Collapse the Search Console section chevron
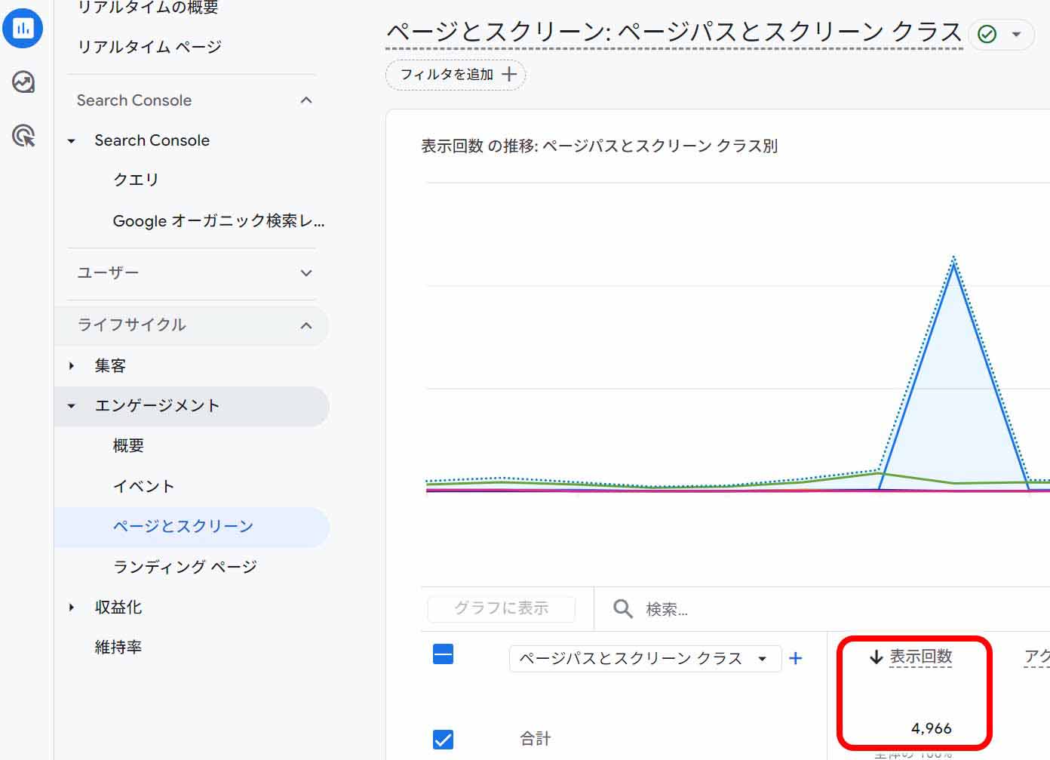This screenshot has height=760, width=1050. (x=305, y=100)
